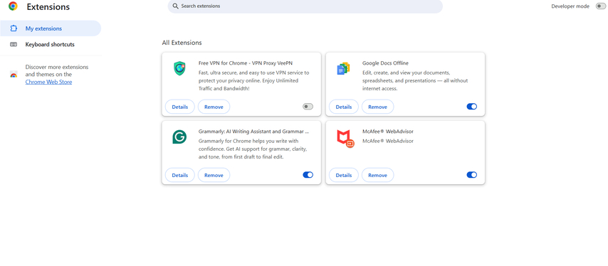The height and width of the screenshot is (266, 608).
Task: Click the McAfee WebAdvisor extension icon
Action: coord(345,138)
